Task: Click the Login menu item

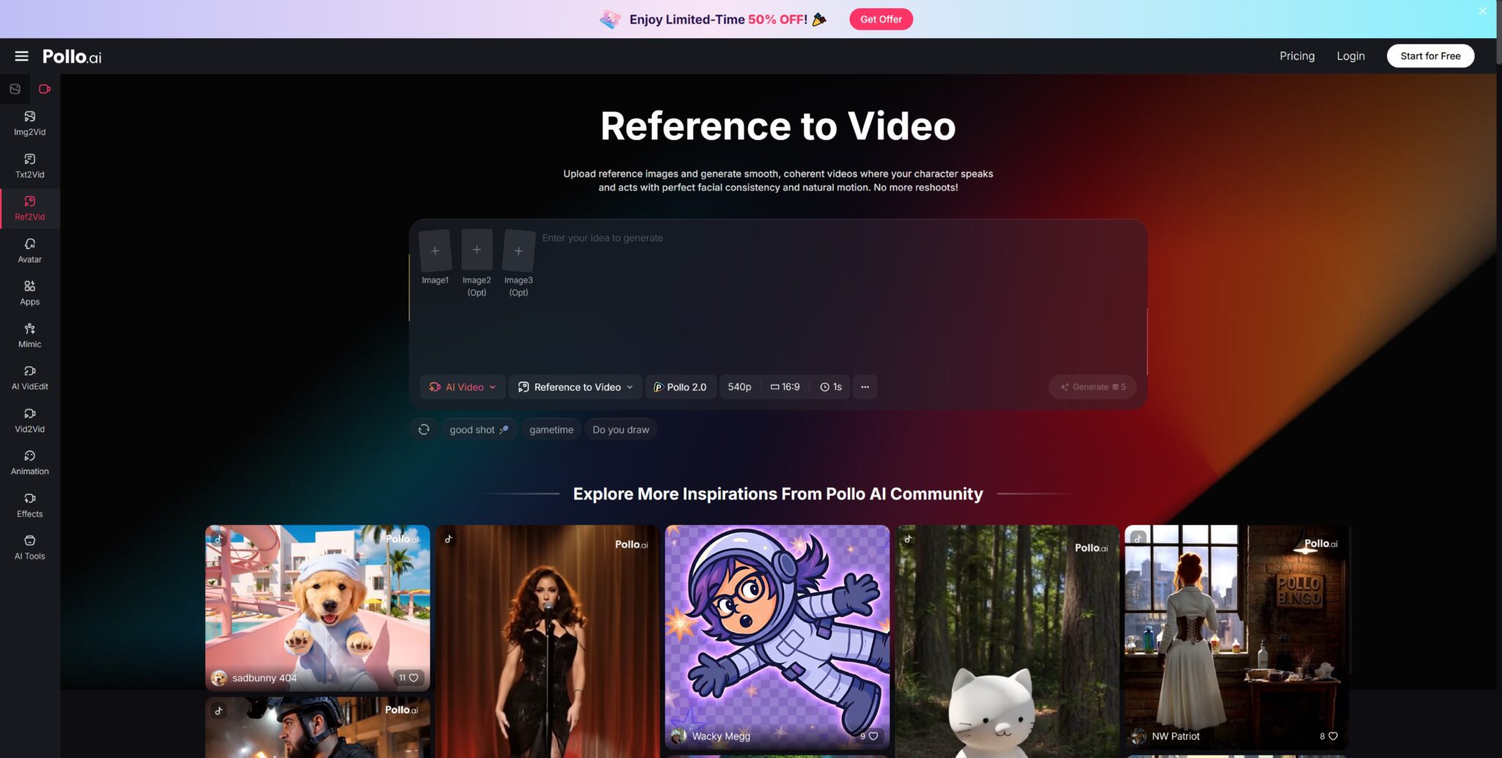Action: (x=1350, y=56)
